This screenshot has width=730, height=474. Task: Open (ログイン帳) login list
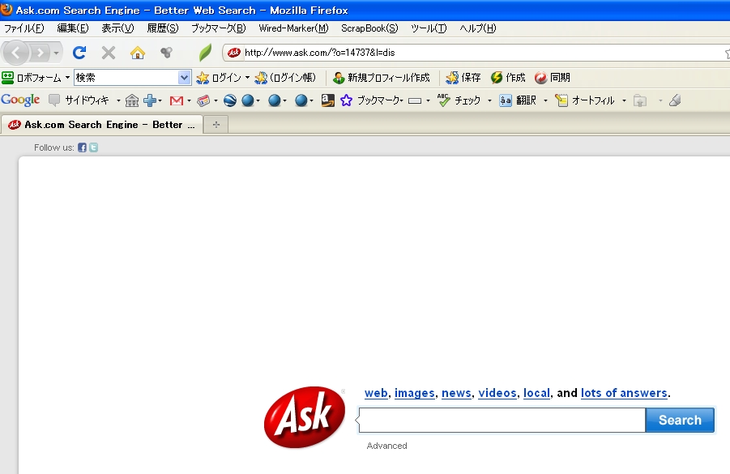click(x=285, y=78)
